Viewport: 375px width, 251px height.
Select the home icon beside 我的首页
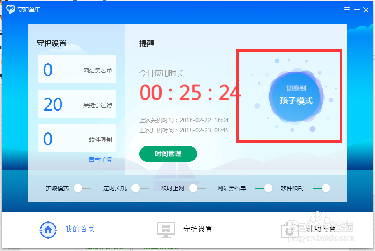point(48,230)
